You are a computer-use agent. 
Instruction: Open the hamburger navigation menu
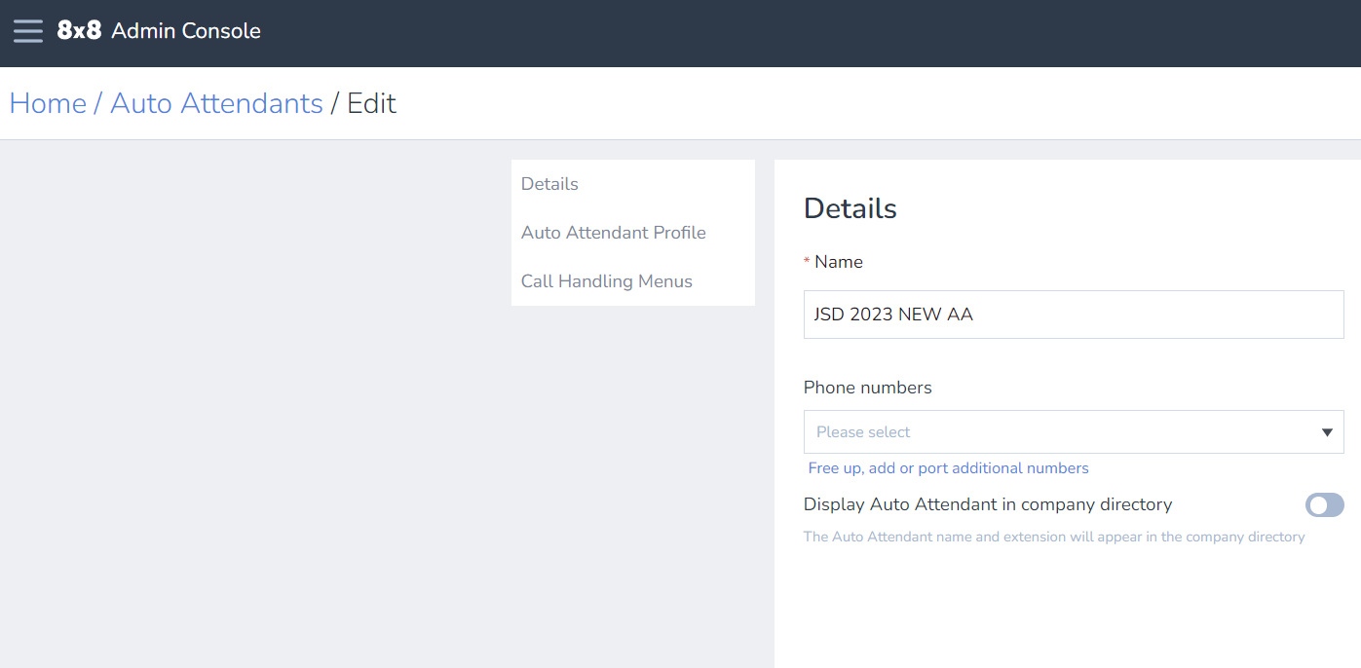(x=28, y=31)
